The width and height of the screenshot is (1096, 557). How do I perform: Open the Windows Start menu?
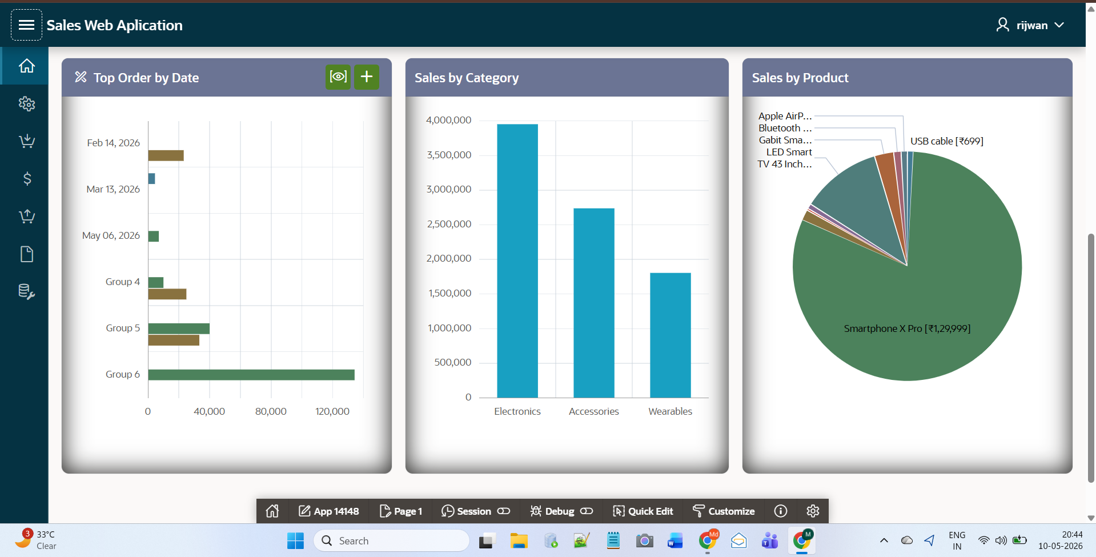point(295,540)
